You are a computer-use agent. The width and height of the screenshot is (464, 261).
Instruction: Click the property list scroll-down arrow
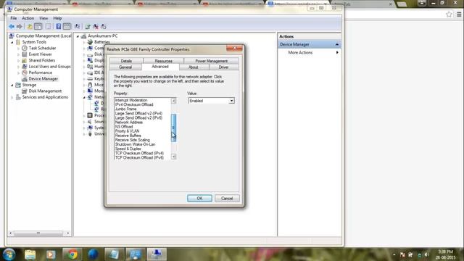click(174, 157)
